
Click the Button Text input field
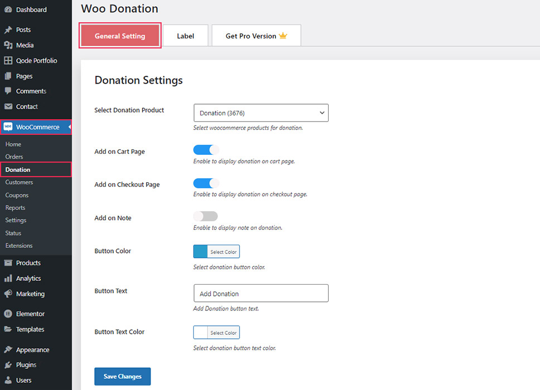(261, 293)
